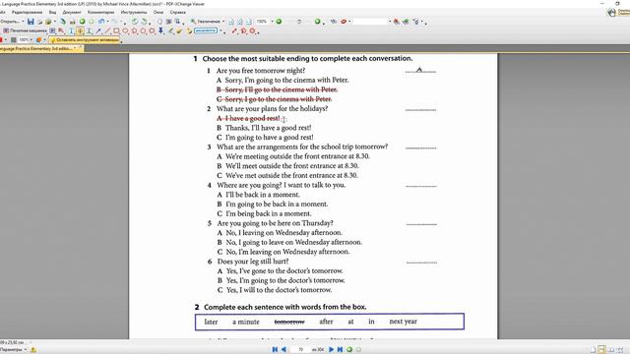This screenshot has width=630, height=354.
Task: Select the blue pushpin sticky note tool
Action: (x=160, y=30)
